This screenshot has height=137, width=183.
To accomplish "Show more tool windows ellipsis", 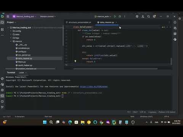I will [x=2, y=35].
